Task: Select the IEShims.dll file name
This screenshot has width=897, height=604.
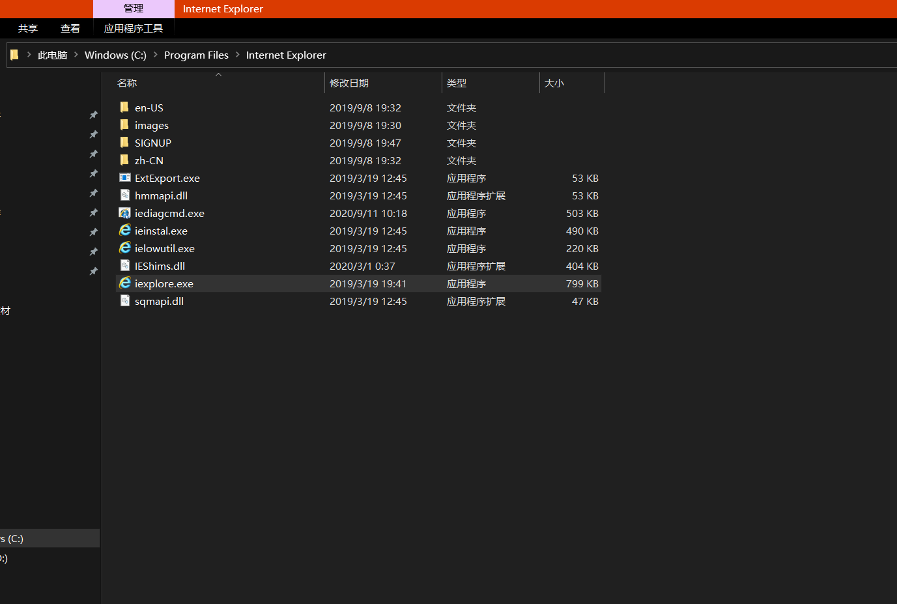Action: pos(160,266)
